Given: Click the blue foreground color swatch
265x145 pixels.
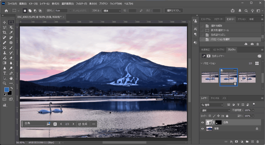Looking at the screenshot, I should click(x=6, y=90).
